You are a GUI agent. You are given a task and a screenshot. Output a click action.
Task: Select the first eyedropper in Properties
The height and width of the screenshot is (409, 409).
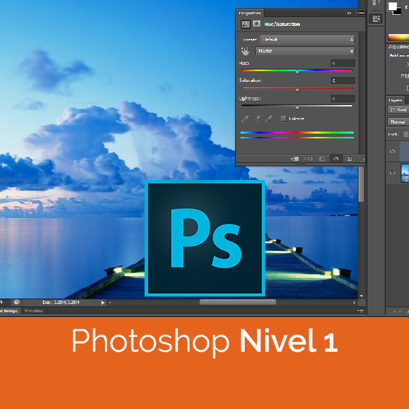coord(245,119)
